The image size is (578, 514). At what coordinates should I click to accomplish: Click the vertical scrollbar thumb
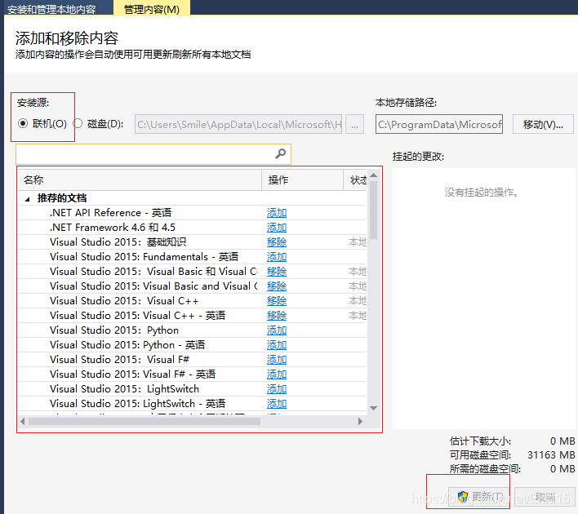click(x=373, y=210)
